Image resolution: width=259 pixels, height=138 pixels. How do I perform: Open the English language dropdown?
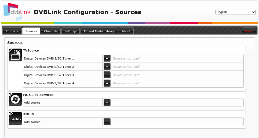pyautogui.click(x=236, y=12)
